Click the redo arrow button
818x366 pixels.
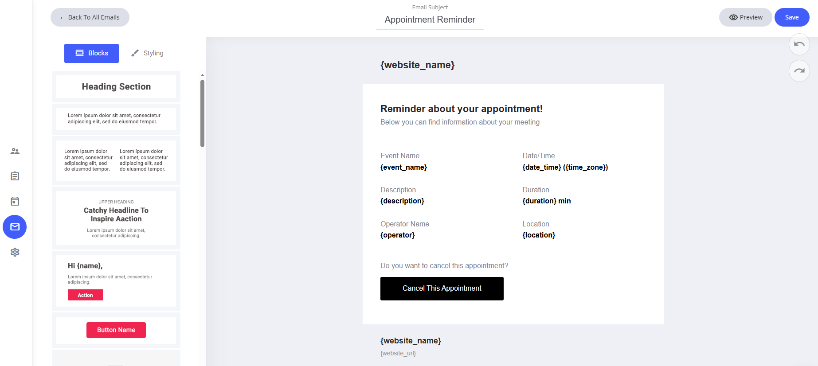(x=799, y=71)
